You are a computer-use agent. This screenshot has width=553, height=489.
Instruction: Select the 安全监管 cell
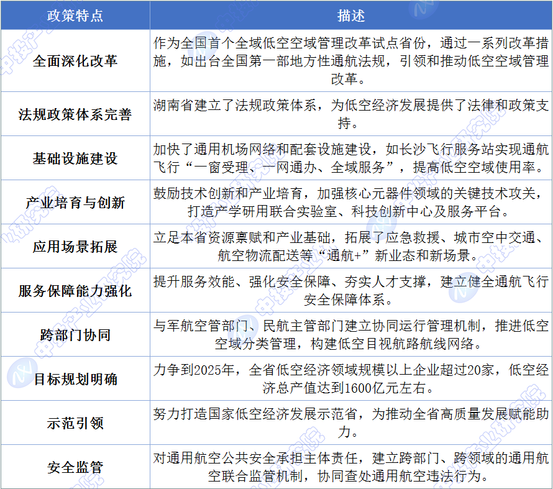[75, 467]
